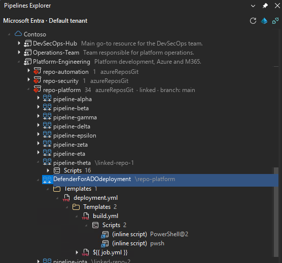Viewport: 282px width, 263px height.
Task: Collapse the Templates 2 folder
Action: [x=67, y=207]
